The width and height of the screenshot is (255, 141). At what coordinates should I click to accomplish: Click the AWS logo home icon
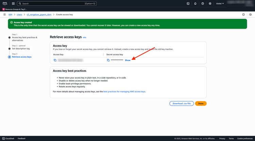pyautogui.click(x=5, y=3)
